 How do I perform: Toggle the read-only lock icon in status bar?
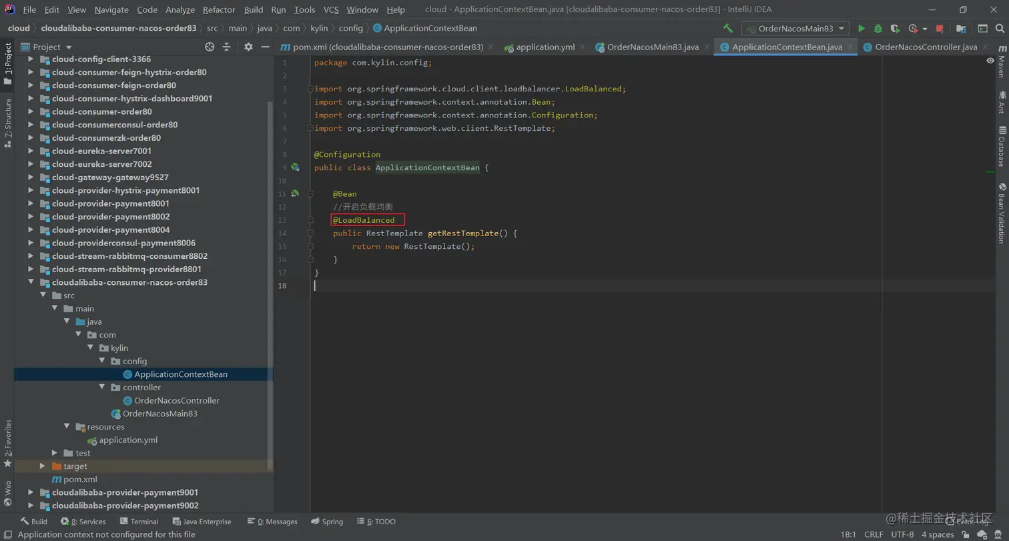tap(966, 534)
